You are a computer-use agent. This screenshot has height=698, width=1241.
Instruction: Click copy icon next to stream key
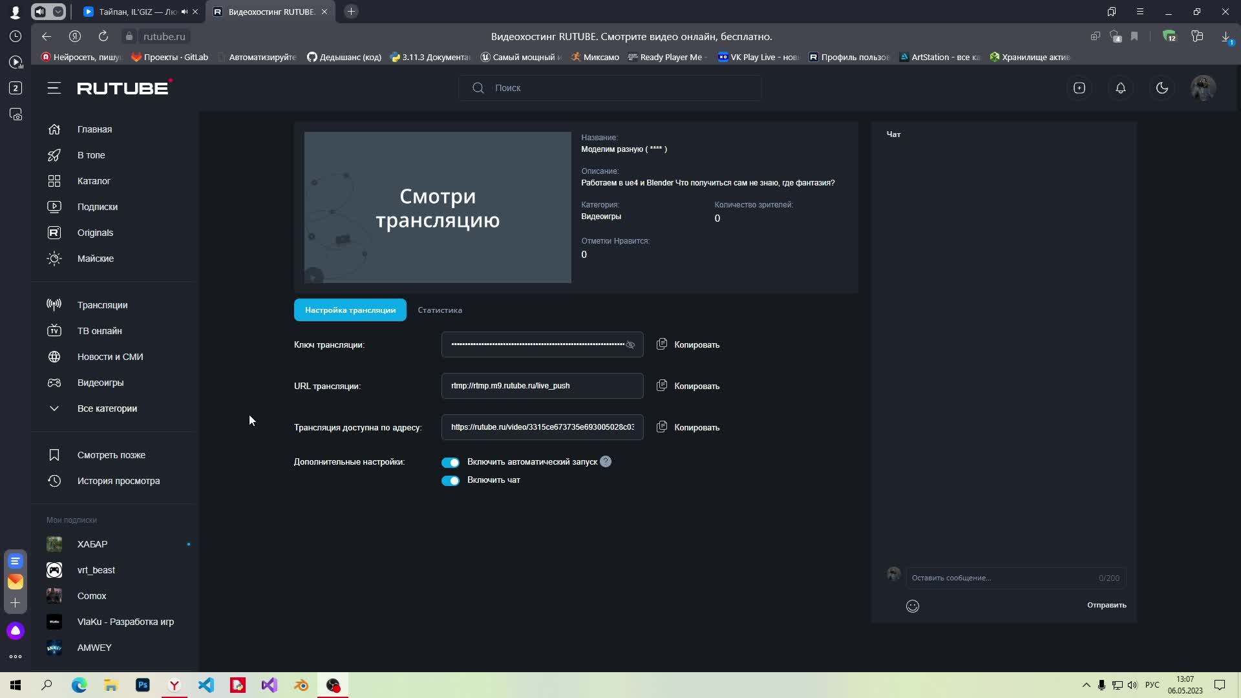click(661, 344)
